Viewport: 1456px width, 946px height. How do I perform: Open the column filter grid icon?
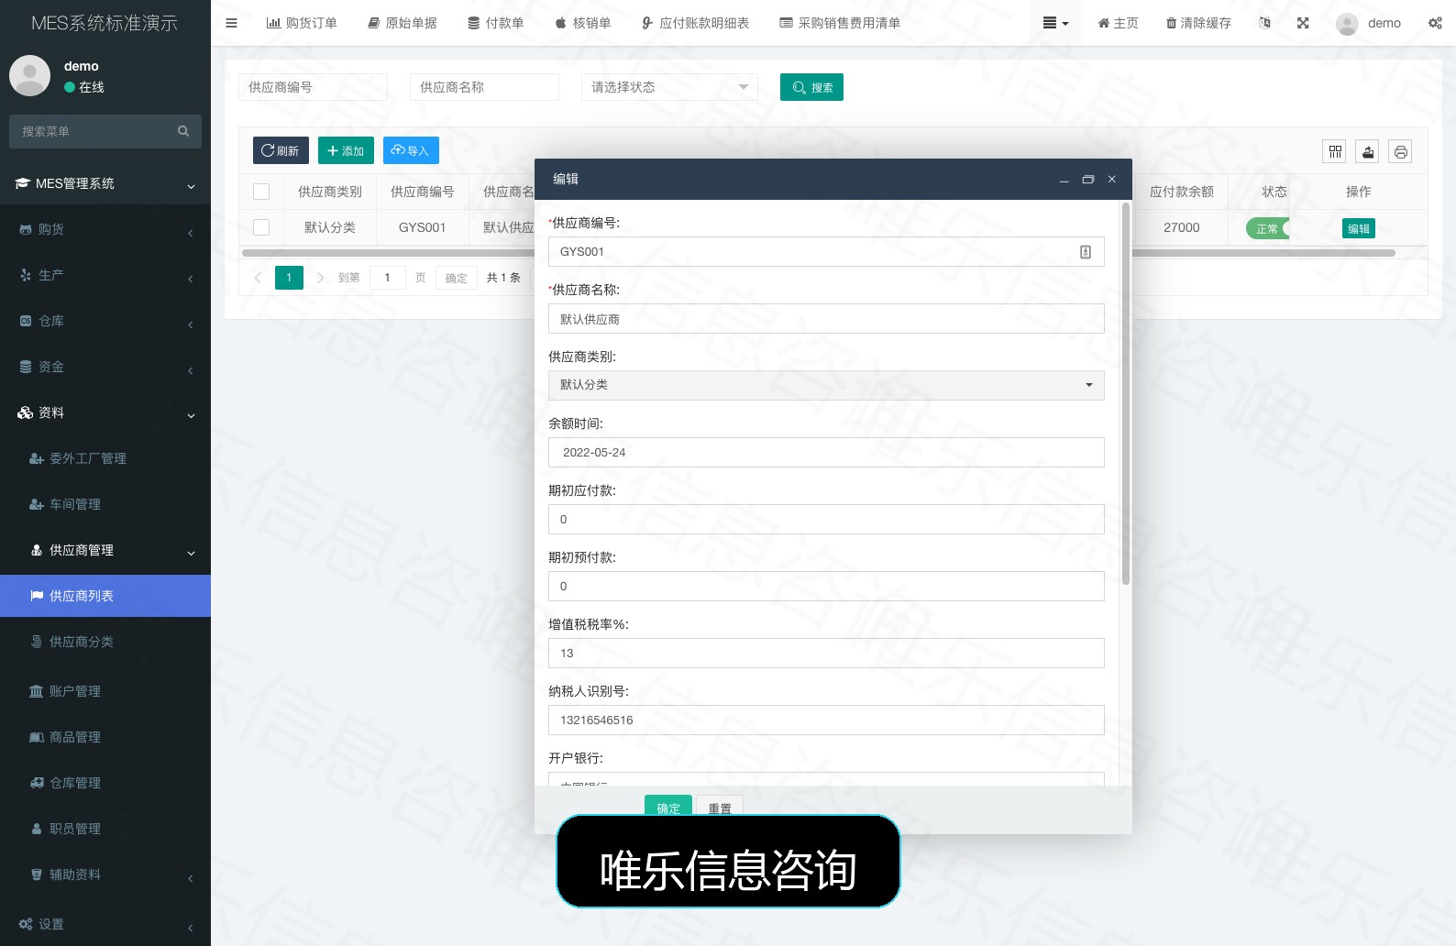pyautogui.click(x=1335, y=151)
